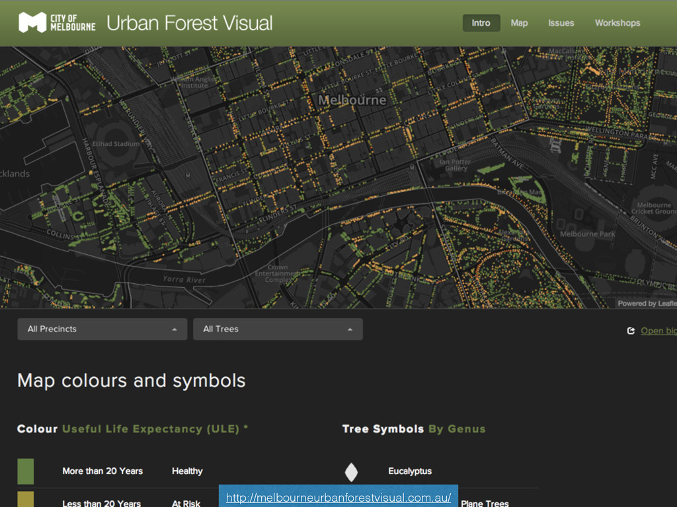677x507 pixels.
Task: Click the Useful Life Expectancy (ULE) heading
Action: [151, 429]
